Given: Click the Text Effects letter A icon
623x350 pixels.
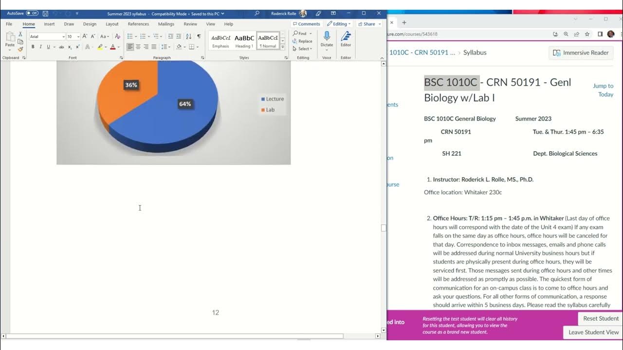Looking at the screenshot, I should click(x=88, y=47).
